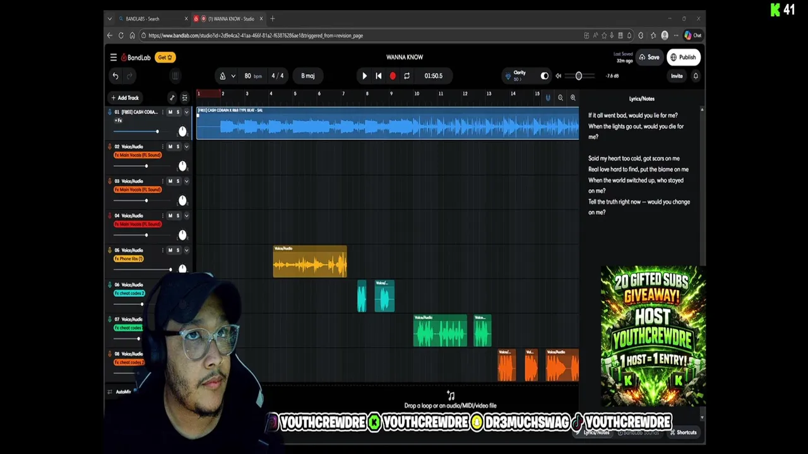Open a new browser tab
Image resolution: width=808 pixels, height=454 pixels.
click(x=273, y=19)
